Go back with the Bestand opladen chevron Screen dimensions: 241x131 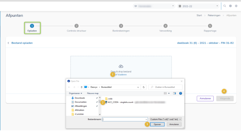coord(8,43)
